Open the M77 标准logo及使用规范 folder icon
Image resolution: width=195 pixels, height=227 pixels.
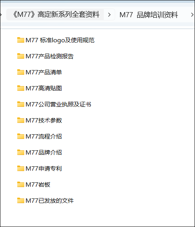point(21,40)
